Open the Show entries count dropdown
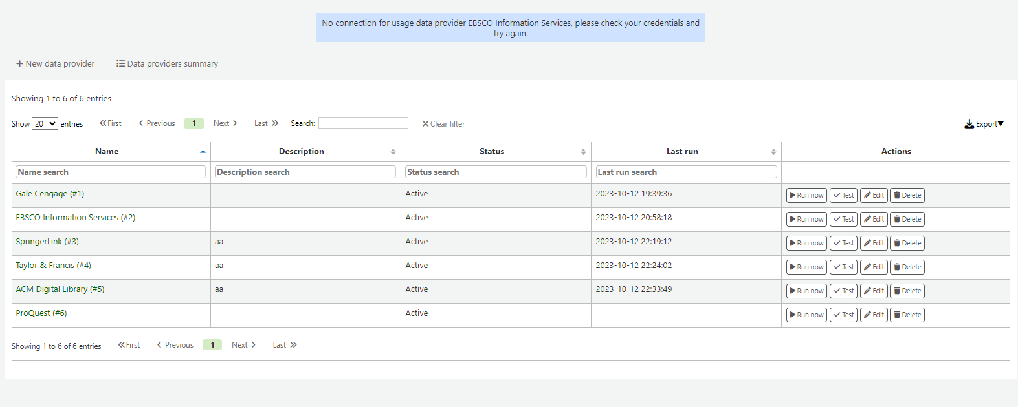Viewport: 1018px width, 407px height. 45,124
